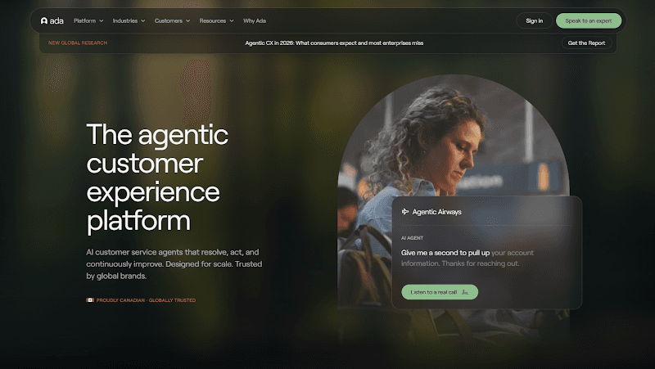The image size is (655, 369).
Task: Open the Agentic CX in 2026 announcement
Action: [334, 43]
